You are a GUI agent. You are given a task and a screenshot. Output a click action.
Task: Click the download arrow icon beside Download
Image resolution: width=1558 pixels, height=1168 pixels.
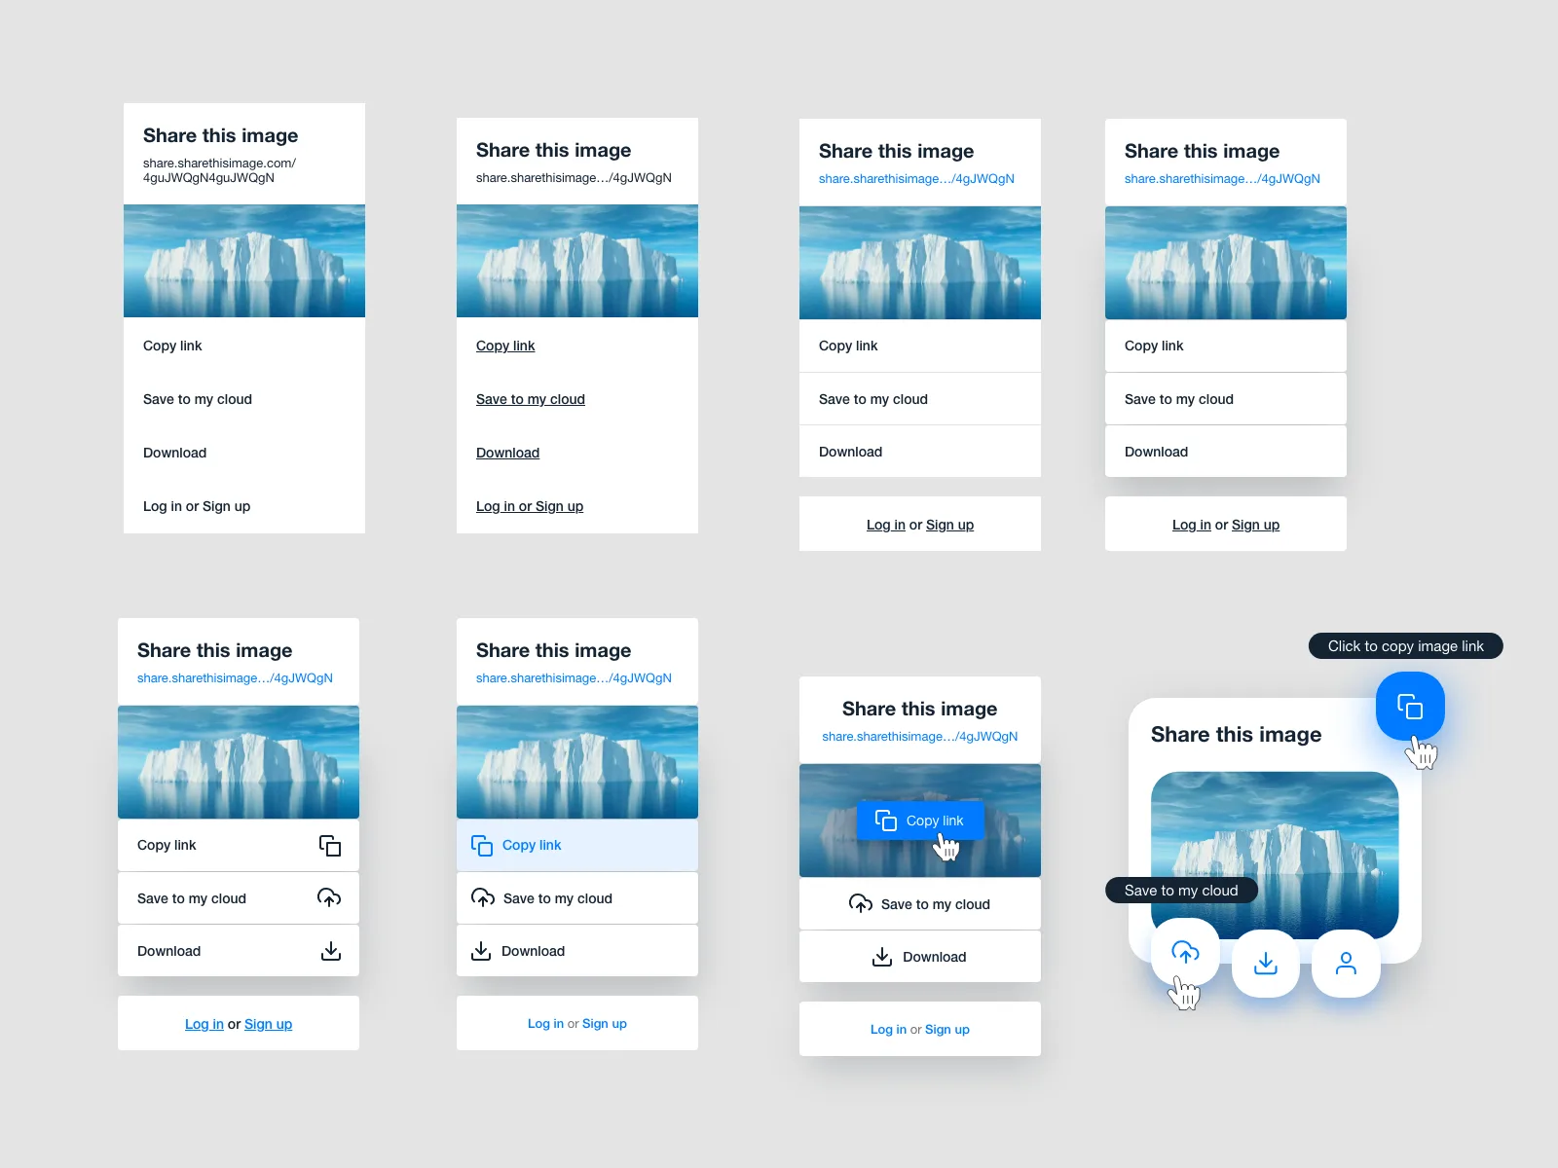[x=331, y=950]
